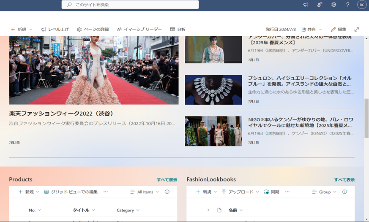Open the Products more options ellipsis
This screenshot has height=222, width=369.
pos(106,192)
